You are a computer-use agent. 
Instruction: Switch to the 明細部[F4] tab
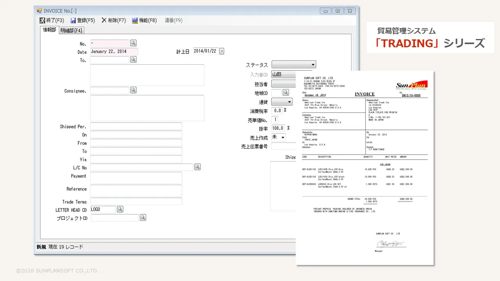(x=71, y=30)
